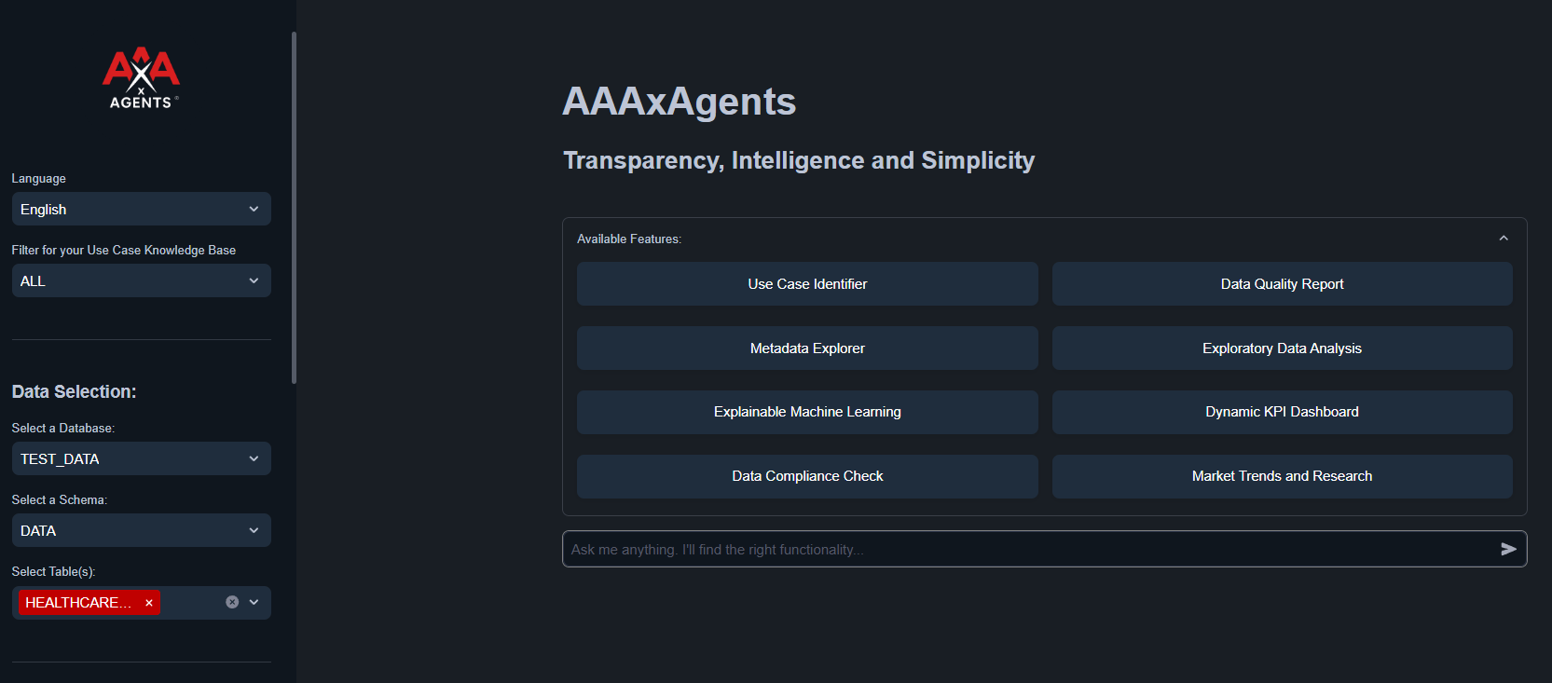Open the Language dropdown
The width and height of the screenshot is (1552, 683).
point(141,210)
